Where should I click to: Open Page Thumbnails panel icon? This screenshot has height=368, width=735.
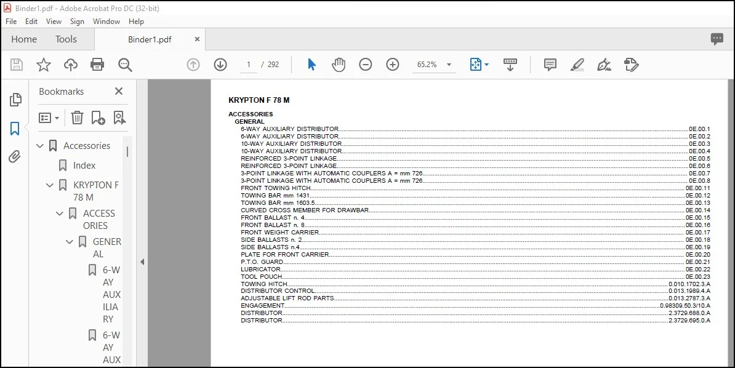[x=15, y=99]
